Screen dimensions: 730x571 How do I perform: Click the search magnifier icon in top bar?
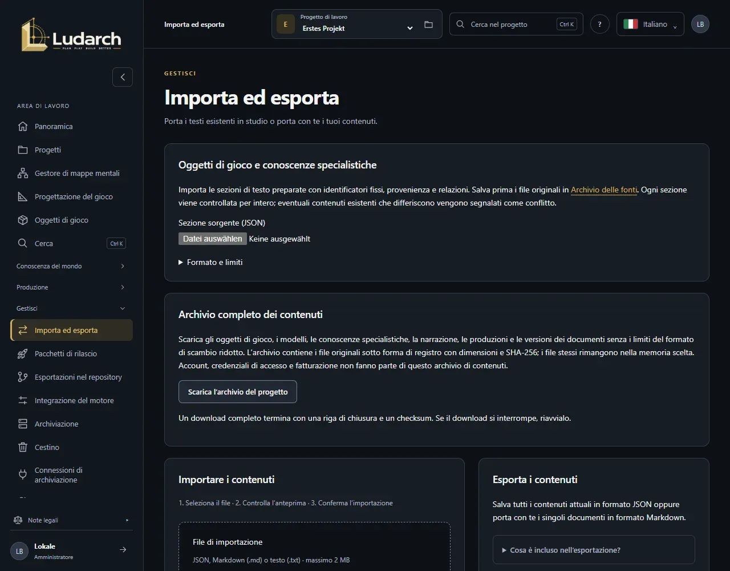click(x=460, y=25)
